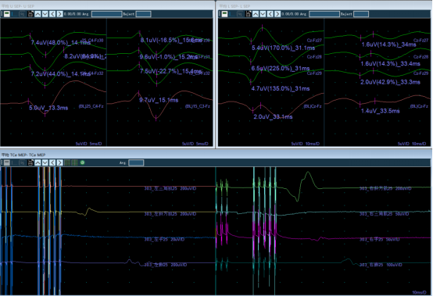Select the U SEP window title bar

point(107,5)
